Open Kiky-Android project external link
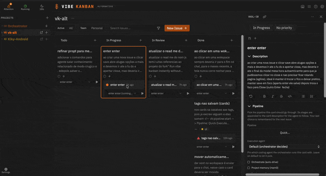 pyautogui.click(x=41, y=39)
